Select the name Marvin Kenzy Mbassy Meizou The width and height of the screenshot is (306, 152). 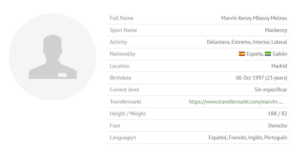[254, 18]
